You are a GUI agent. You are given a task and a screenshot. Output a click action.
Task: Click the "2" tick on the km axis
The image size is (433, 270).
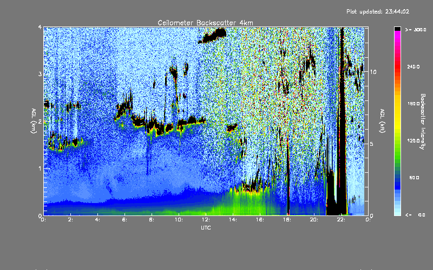point(40,122)
